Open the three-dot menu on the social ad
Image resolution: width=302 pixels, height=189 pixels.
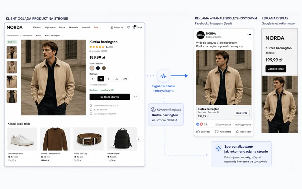[249, 35]
